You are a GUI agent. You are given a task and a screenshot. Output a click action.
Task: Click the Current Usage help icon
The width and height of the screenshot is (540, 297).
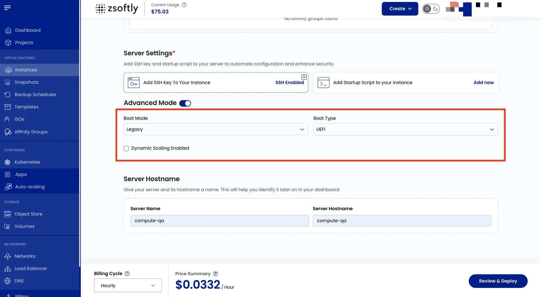coord(184,5)
